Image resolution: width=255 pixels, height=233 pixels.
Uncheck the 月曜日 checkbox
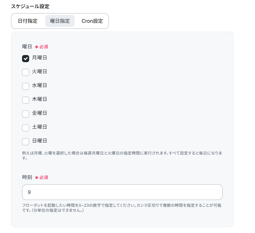26,59
